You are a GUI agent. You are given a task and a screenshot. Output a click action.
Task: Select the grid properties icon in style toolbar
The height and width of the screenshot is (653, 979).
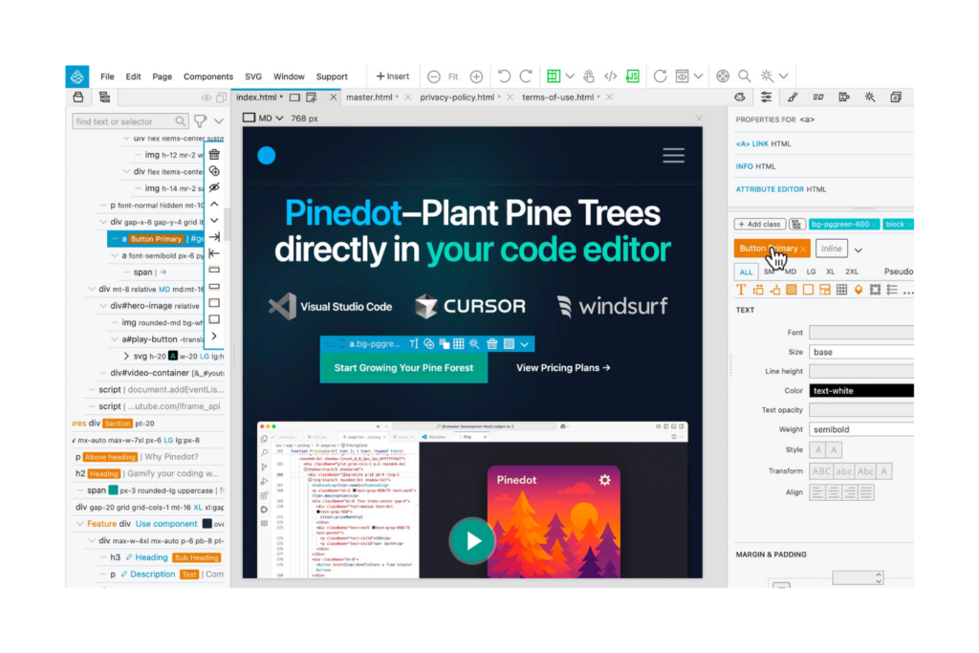pos(841,290)
